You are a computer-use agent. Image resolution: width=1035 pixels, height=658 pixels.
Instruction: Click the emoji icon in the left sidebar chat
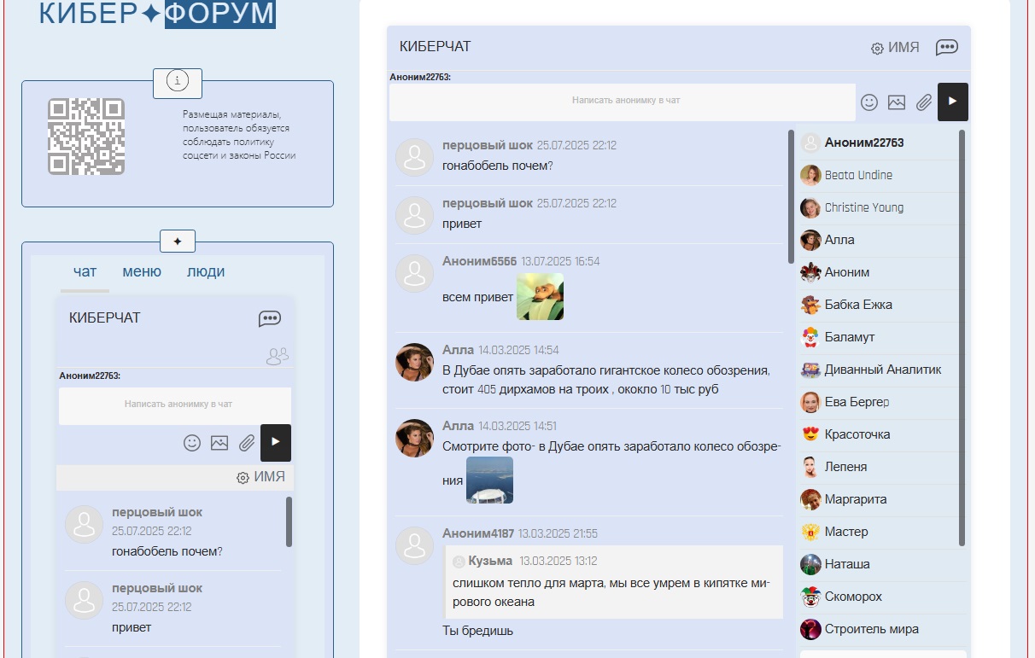(x=192, y=443)
